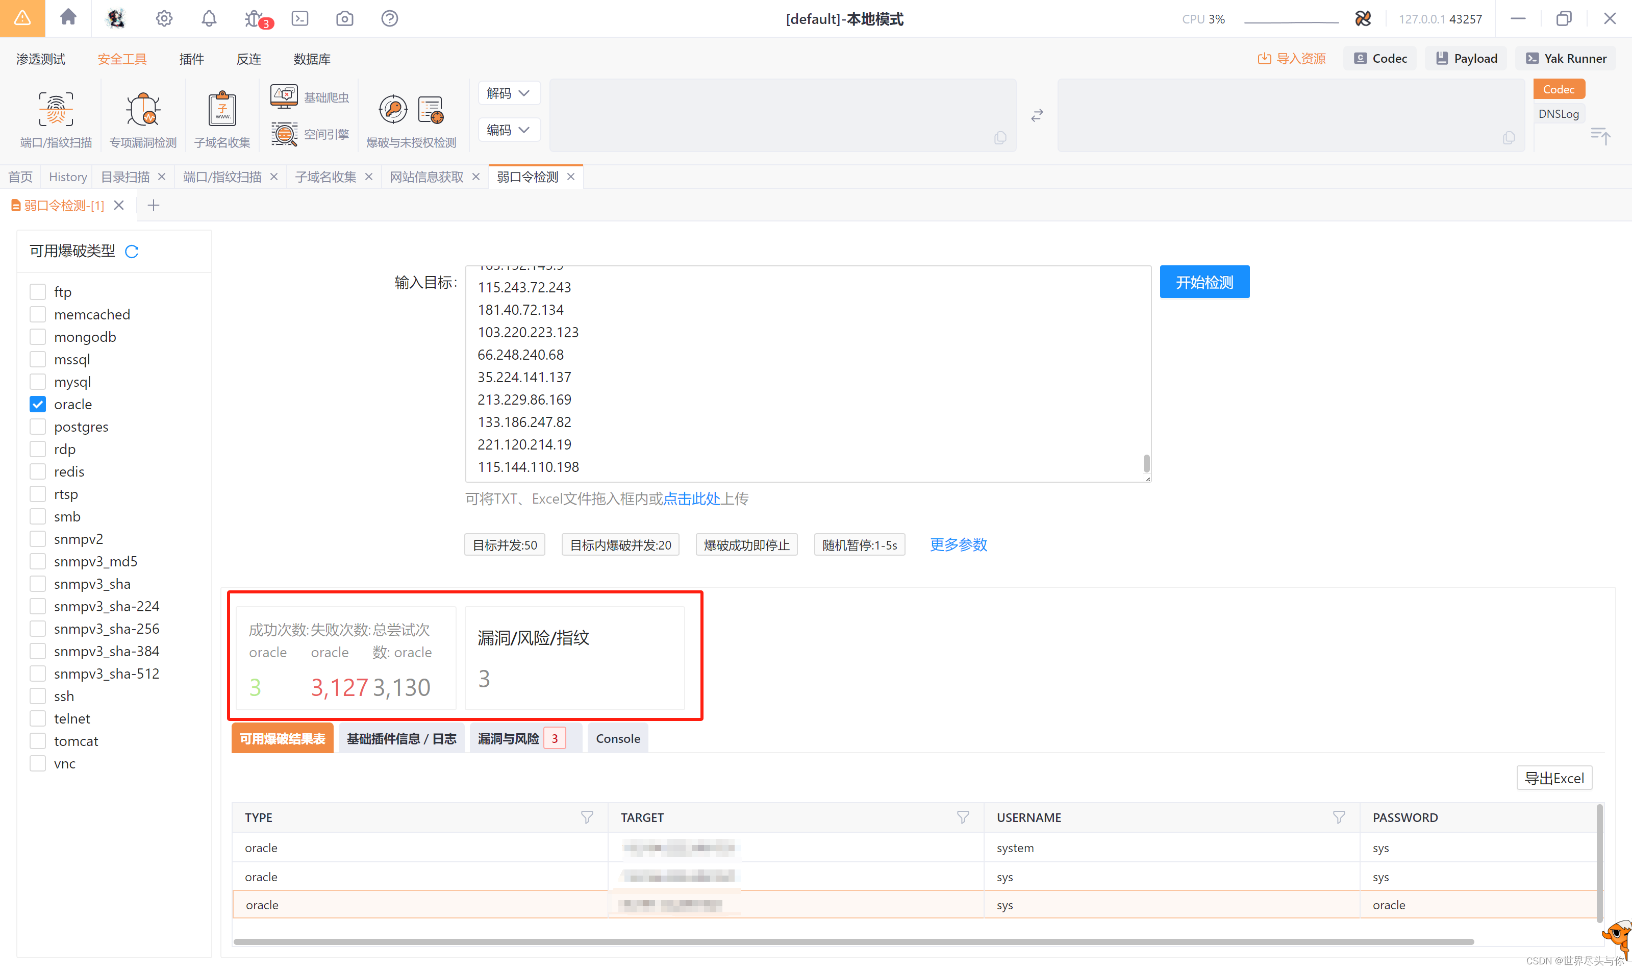Enable the ssh checkbox

coord(38,695)
